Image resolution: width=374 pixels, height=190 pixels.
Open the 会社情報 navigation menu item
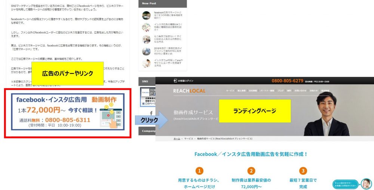253,91
